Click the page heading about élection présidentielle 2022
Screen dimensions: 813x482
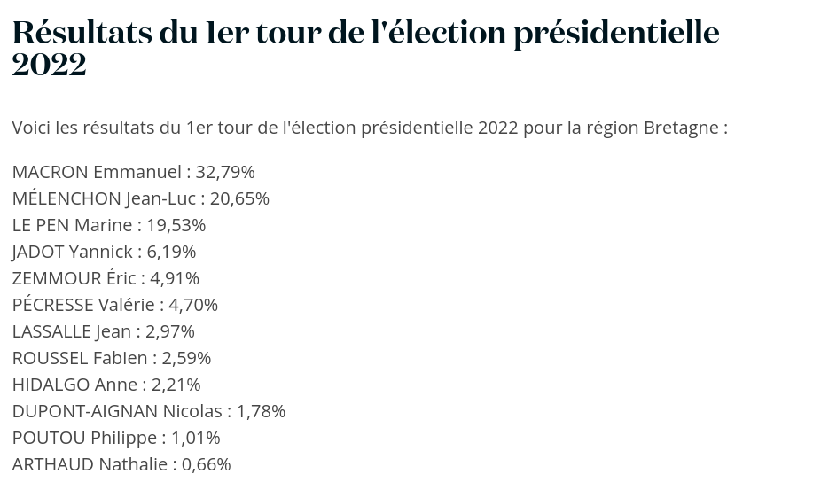click(365, 48)
